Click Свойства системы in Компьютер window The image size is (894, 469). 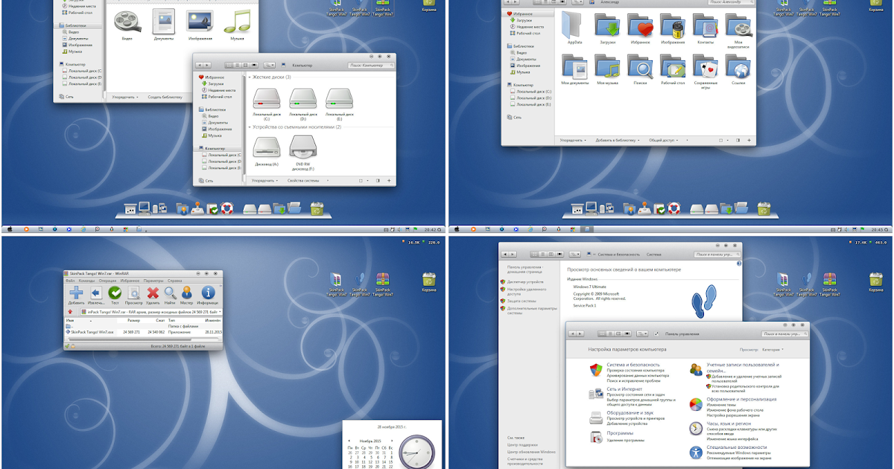coord(303,180)
